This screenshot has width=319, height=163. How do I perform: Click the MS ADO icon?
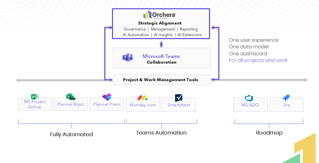coord(249,98)
